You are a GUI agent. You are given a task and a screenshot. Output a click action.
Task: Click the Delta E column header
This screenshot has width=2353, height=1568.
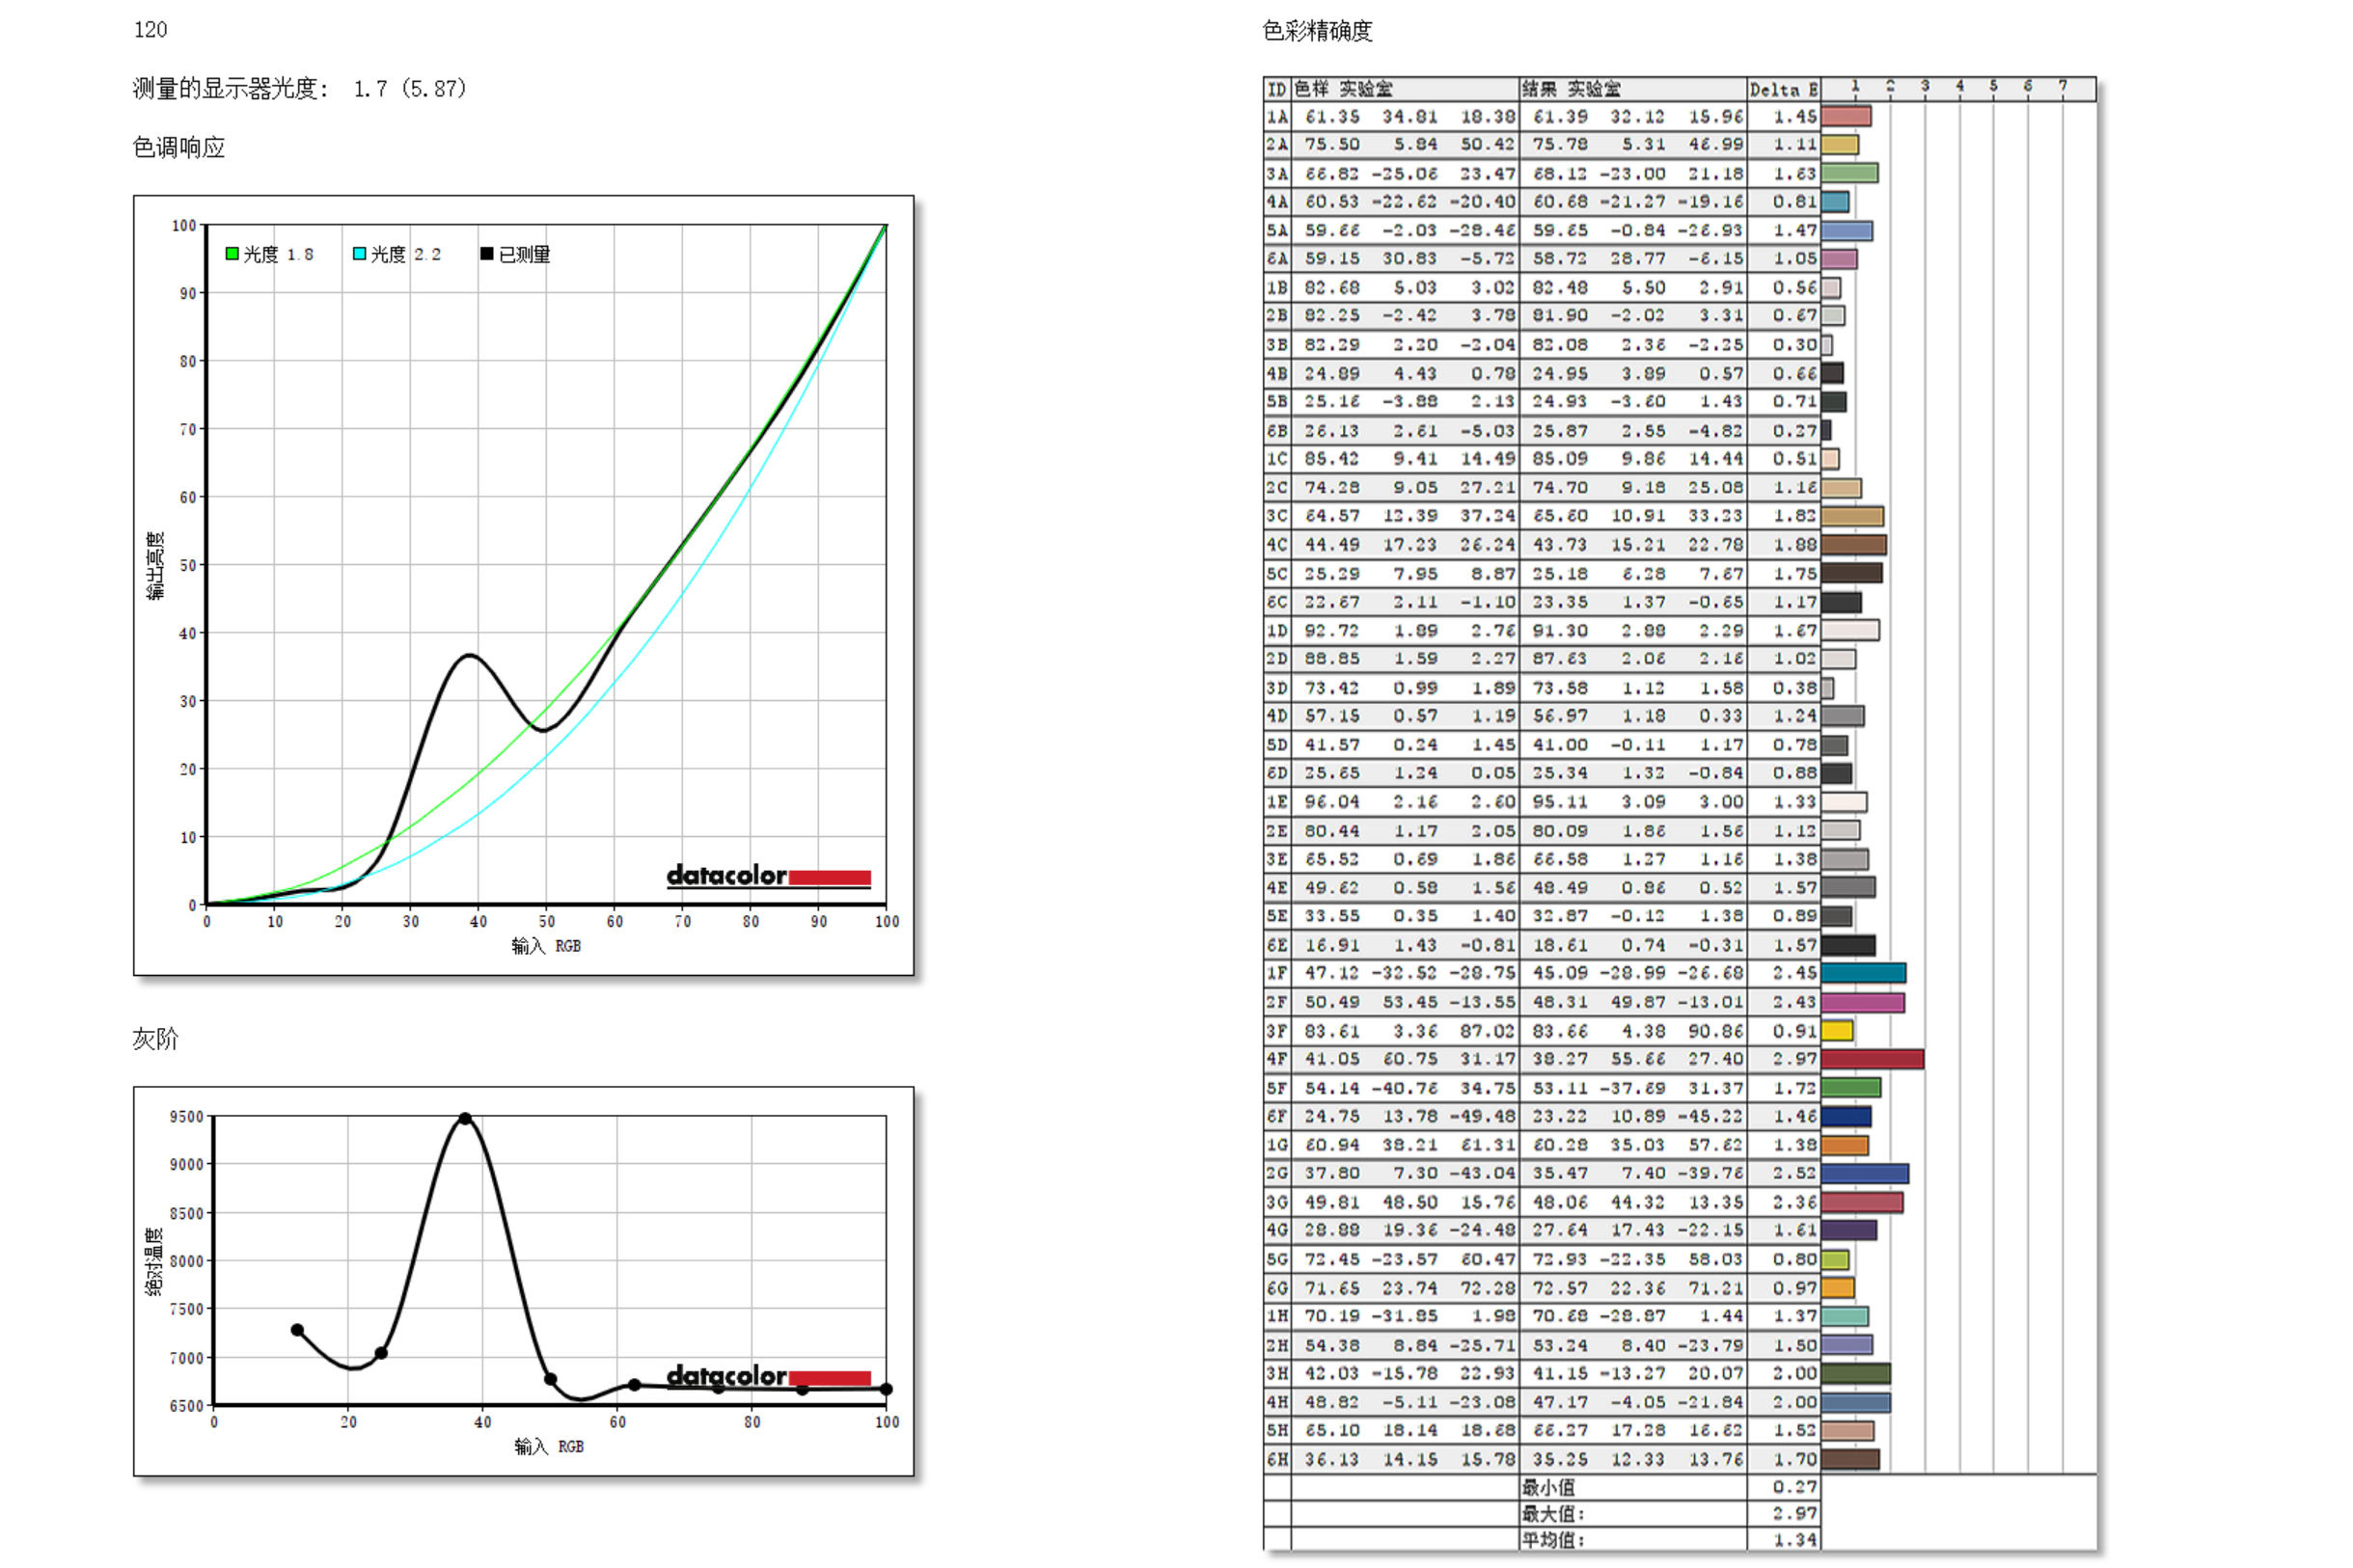tap(1783, 89)
